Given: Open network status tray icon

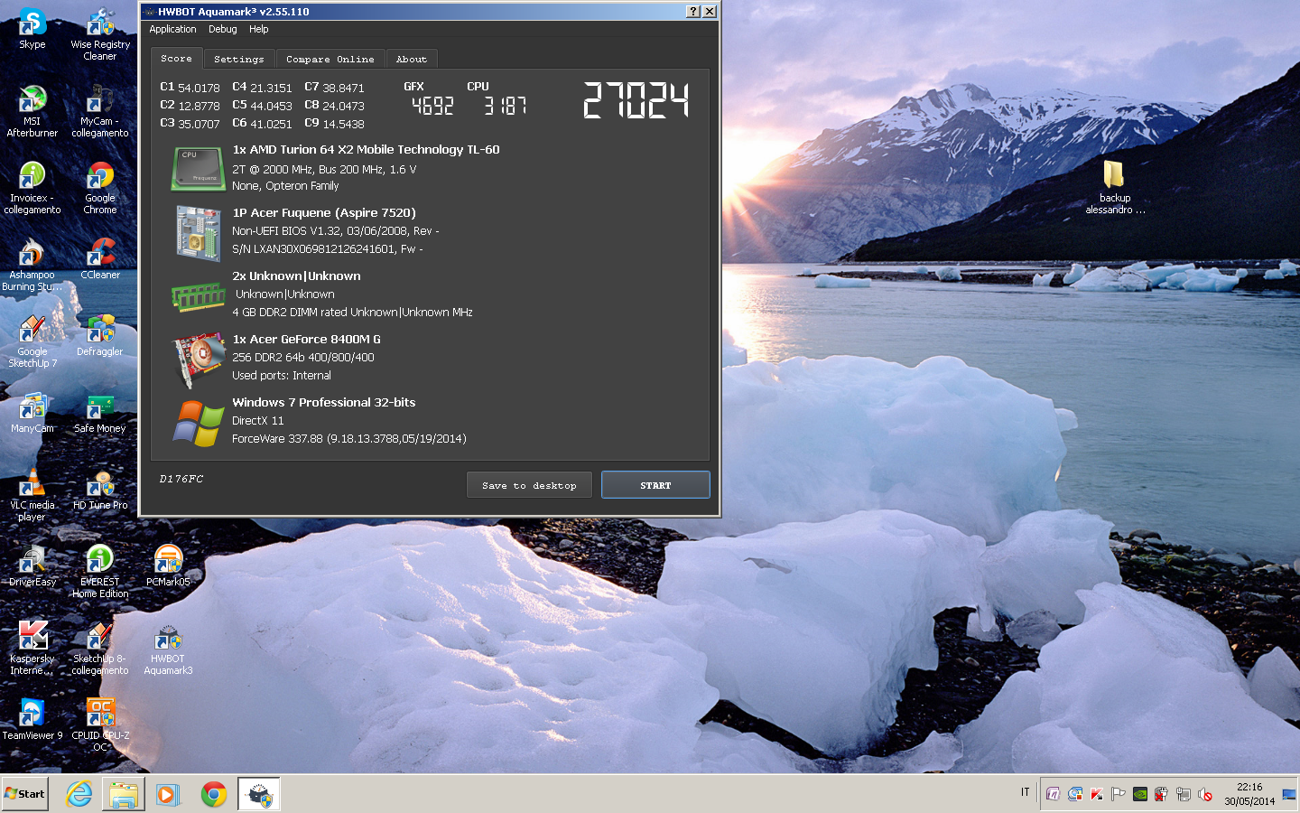Looking at the screenshot, I should click(x=1184, y=794).
